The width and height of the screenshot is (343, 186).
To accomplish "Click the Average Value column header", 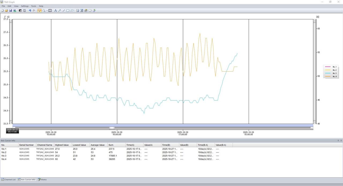I will pyautogui.click(x=98, y=145).
